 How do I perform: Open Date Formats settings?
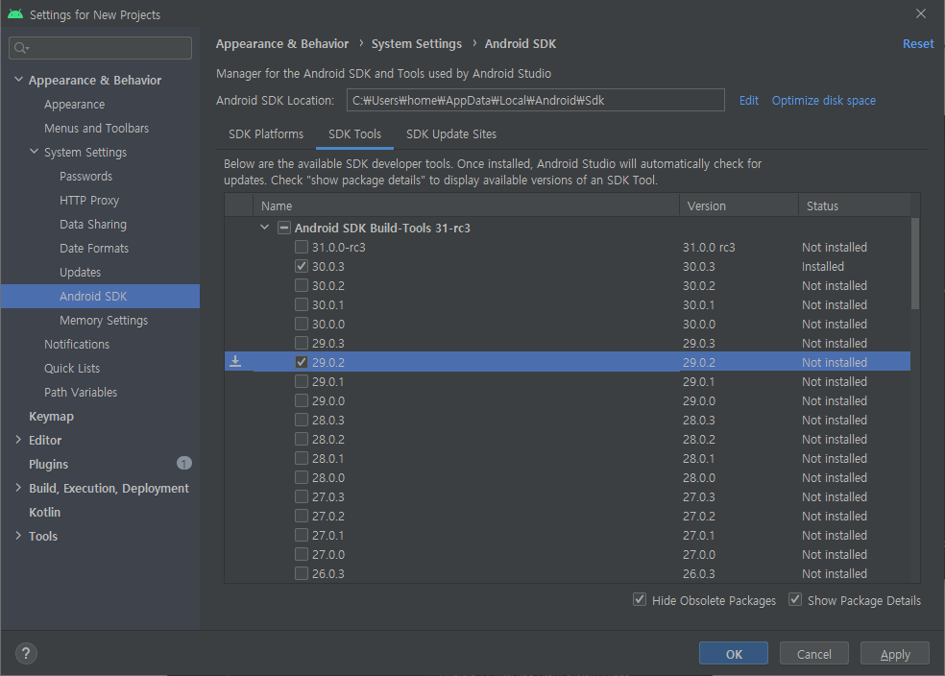(94, 249)
